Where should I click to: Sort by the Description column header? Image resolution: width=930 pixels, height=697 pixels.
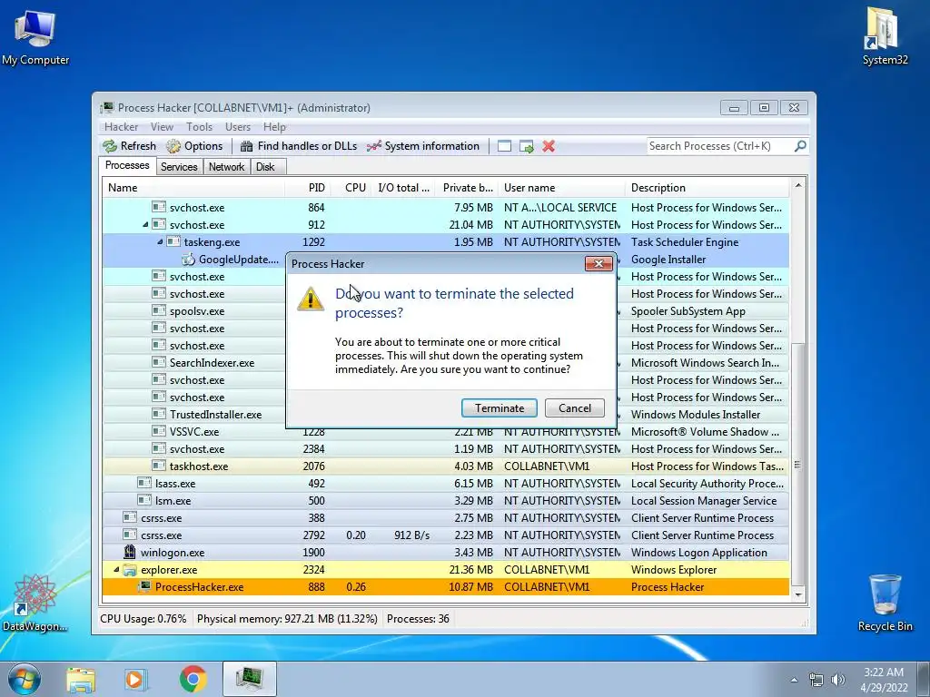(x=707, y=188)
